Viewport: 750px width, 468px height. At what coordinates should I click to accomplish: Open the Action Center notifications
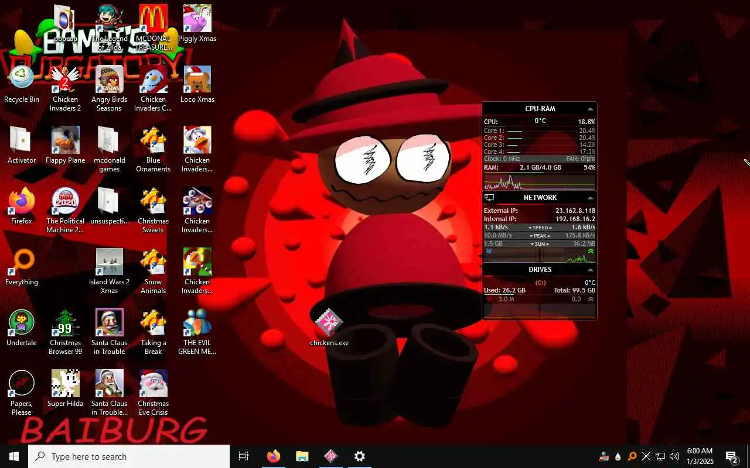pos(731,456)
